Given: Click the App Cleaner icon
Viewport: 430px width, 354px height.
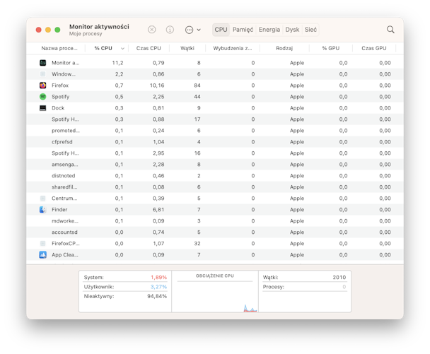Looking at the screenshot, I should tap(42, 255).
